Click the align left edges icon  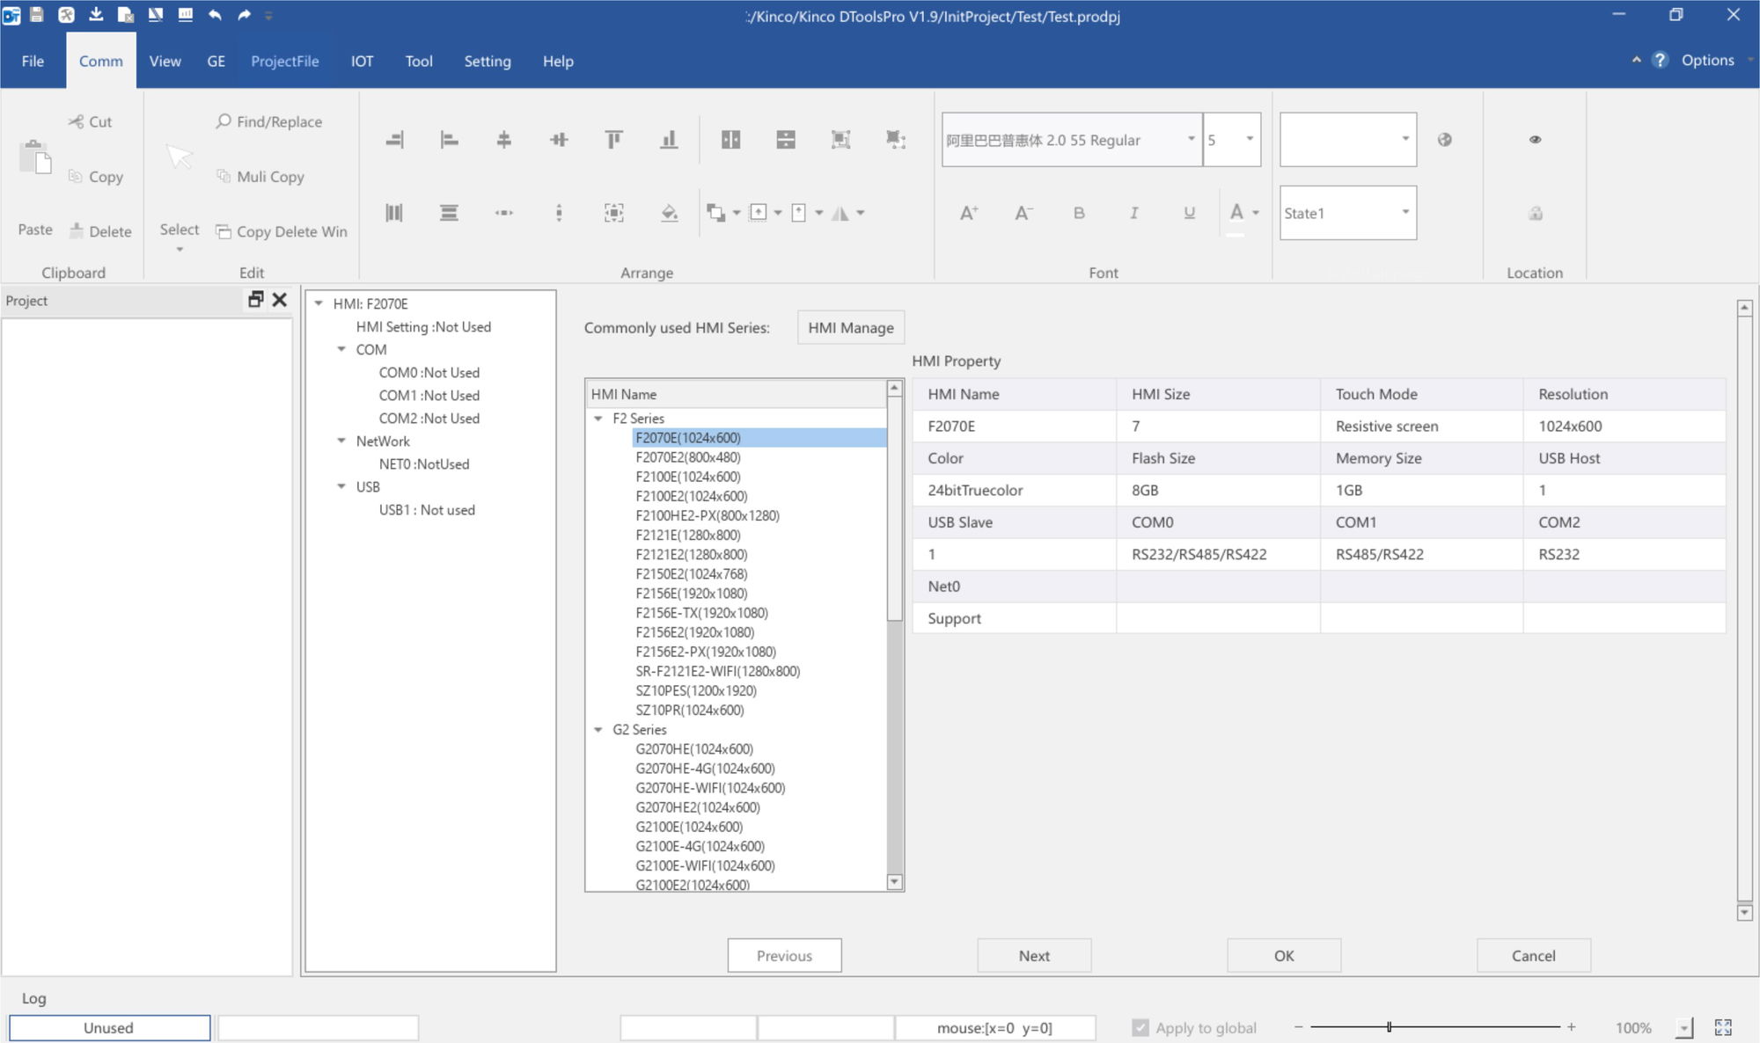coord(449,139)
